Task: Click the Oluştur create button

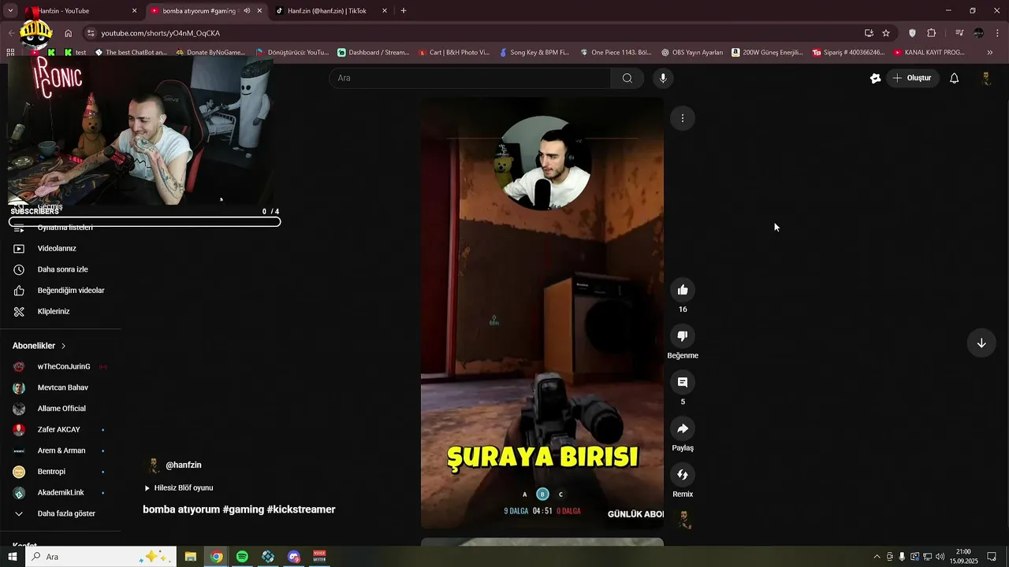Action: click(x=912, y=78)
